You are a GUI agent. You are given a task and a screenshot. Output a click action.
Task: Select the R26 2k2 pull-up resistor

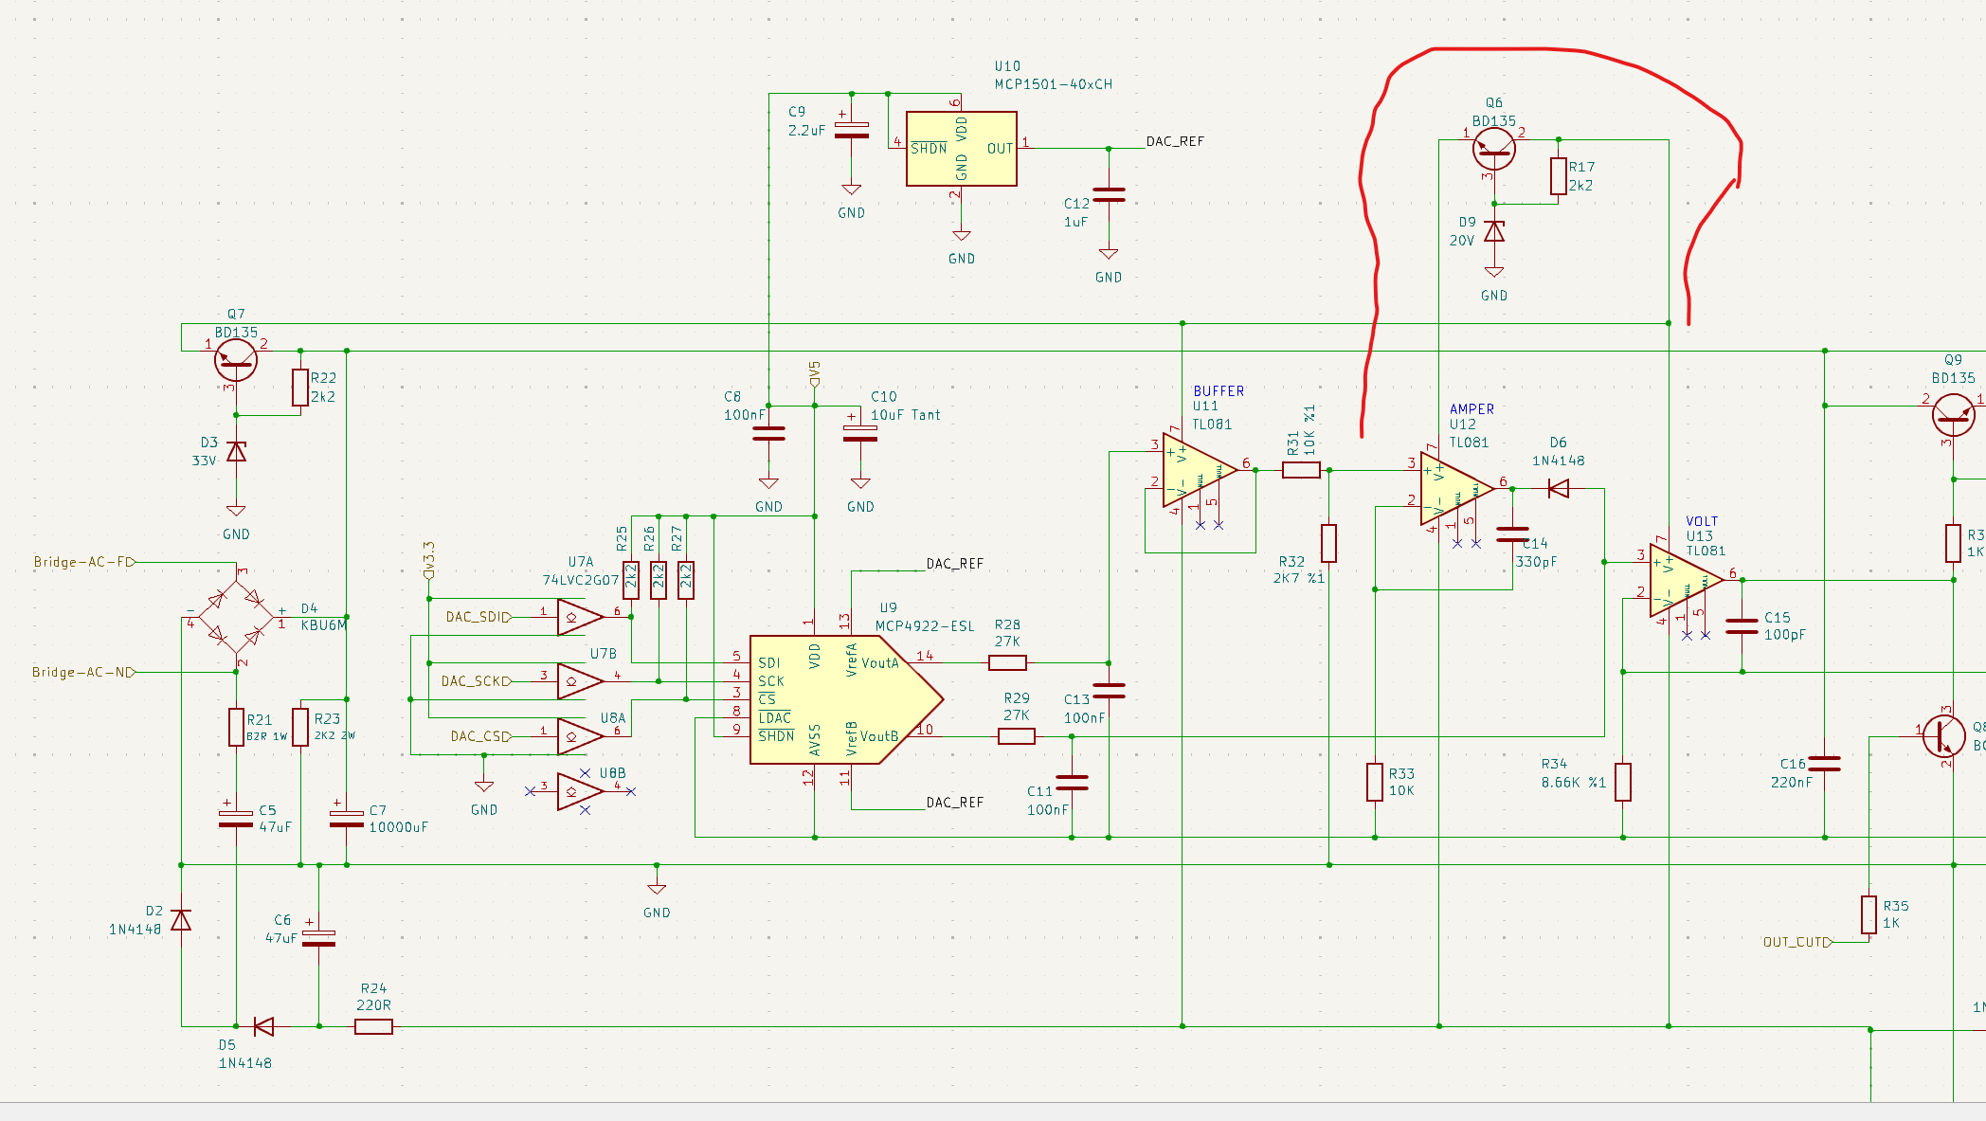click(x=659, y=580)
